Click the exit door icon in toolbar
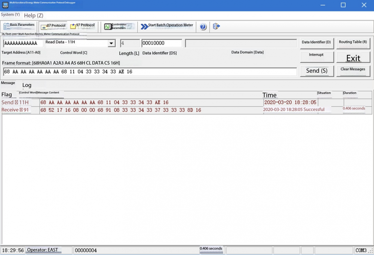The image size is (374, 255). coord(216,26)
